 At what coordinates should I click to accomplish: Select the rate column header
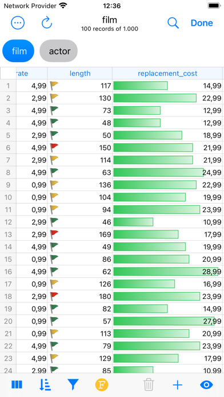click(31, 74)
